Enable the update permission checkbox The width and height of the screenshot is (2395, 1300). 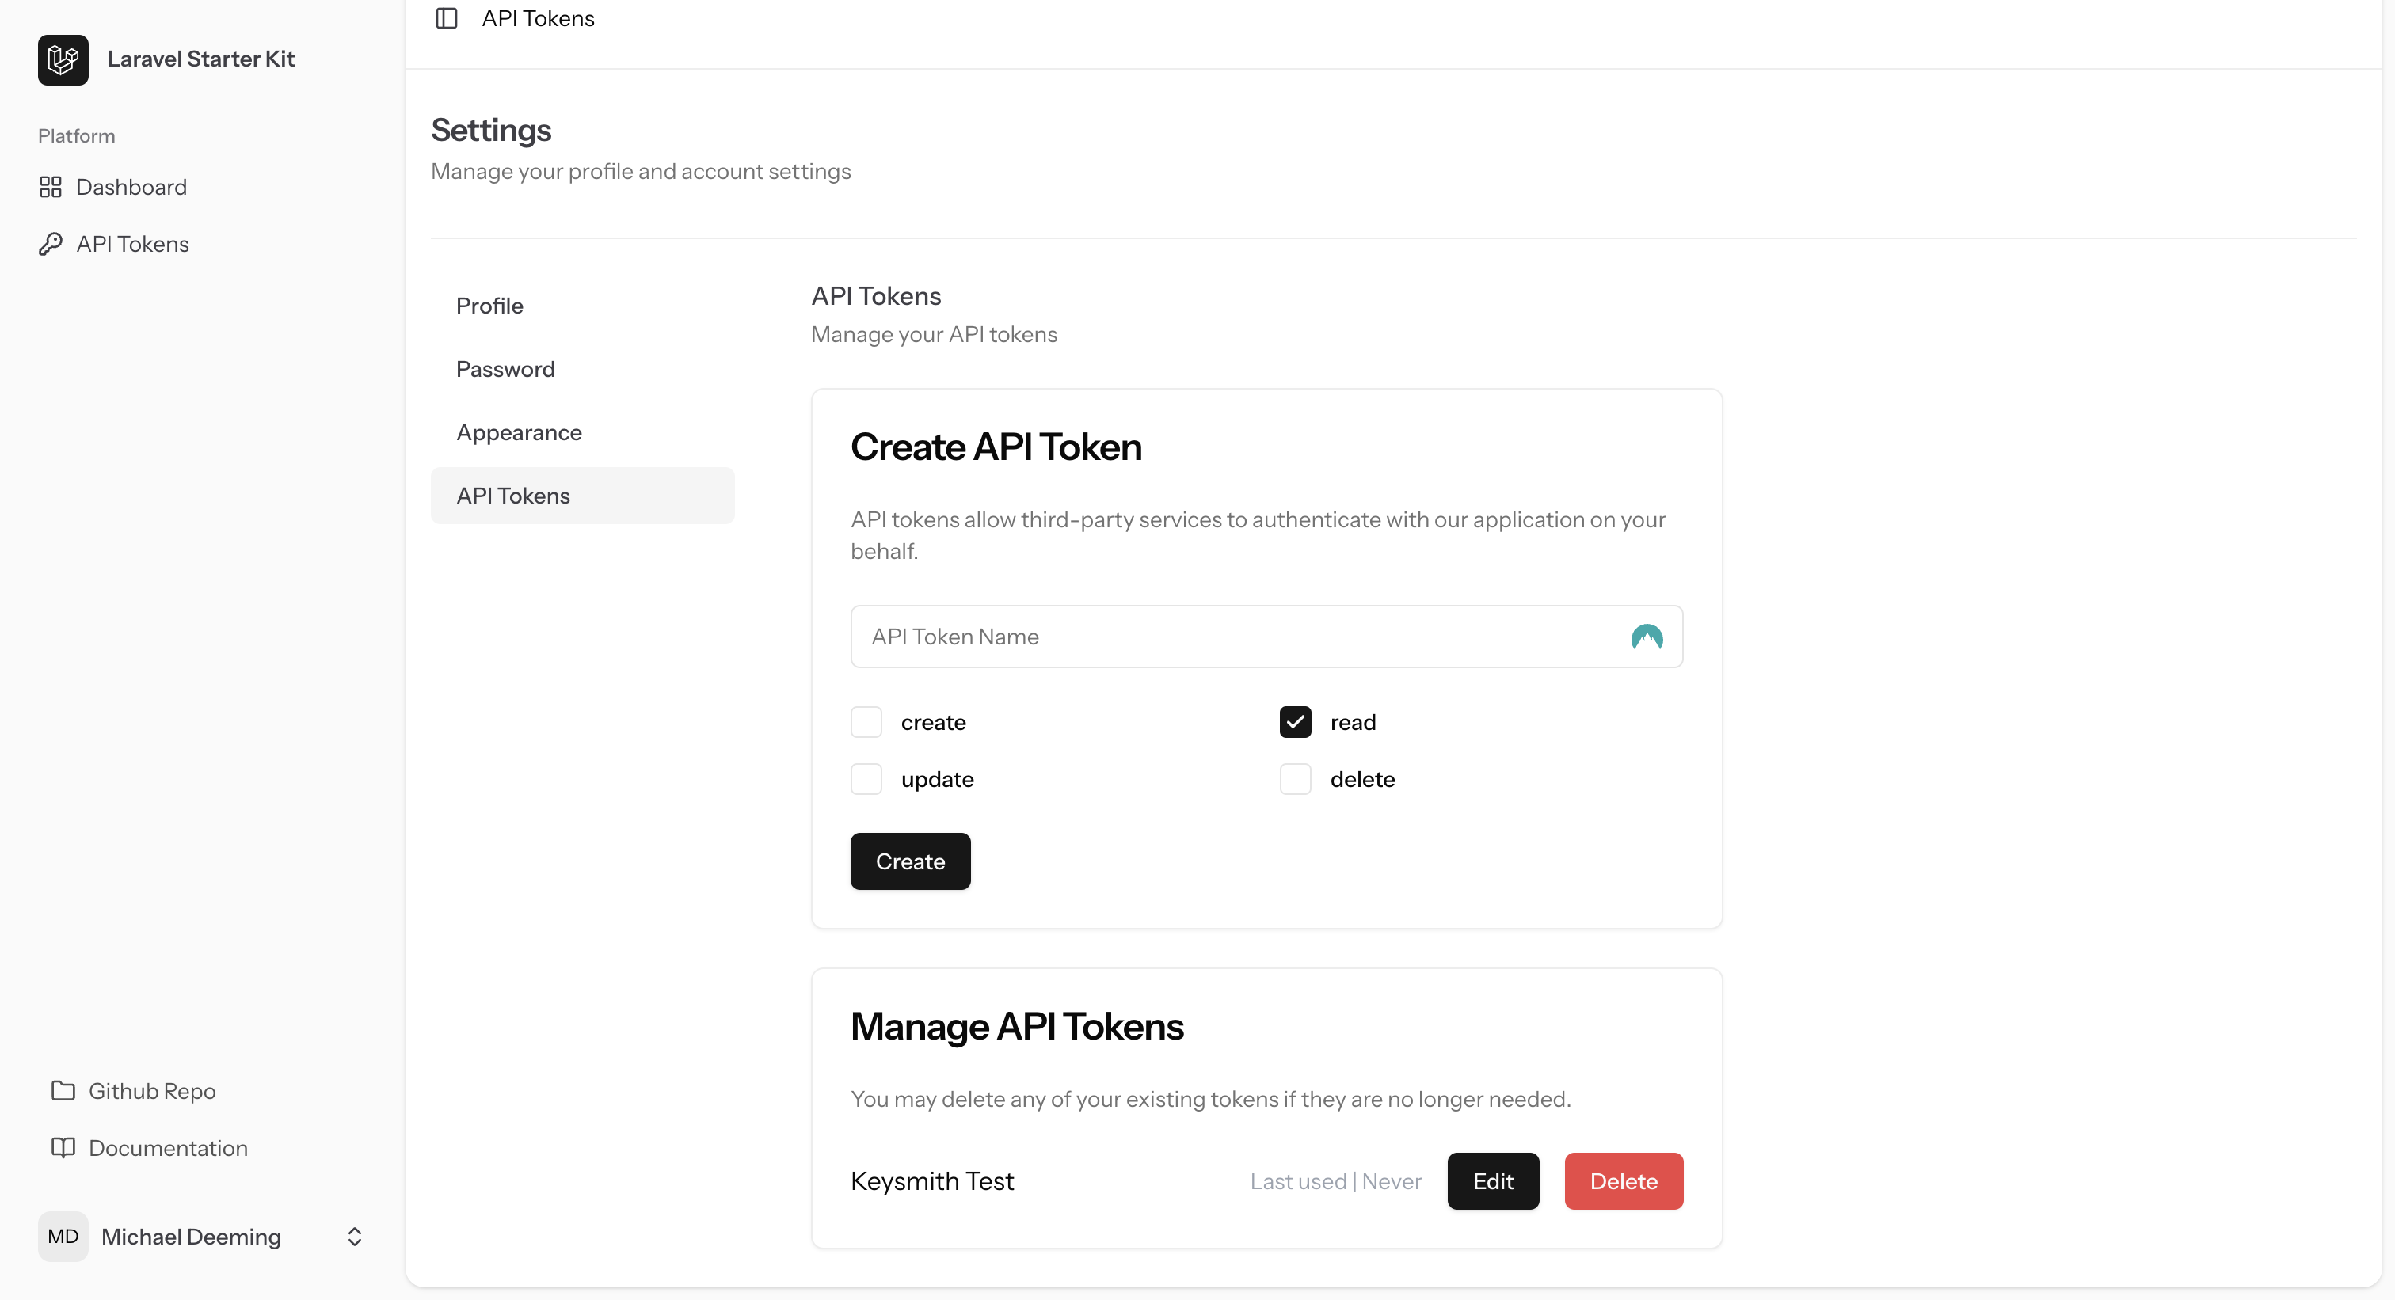point(866,779)
